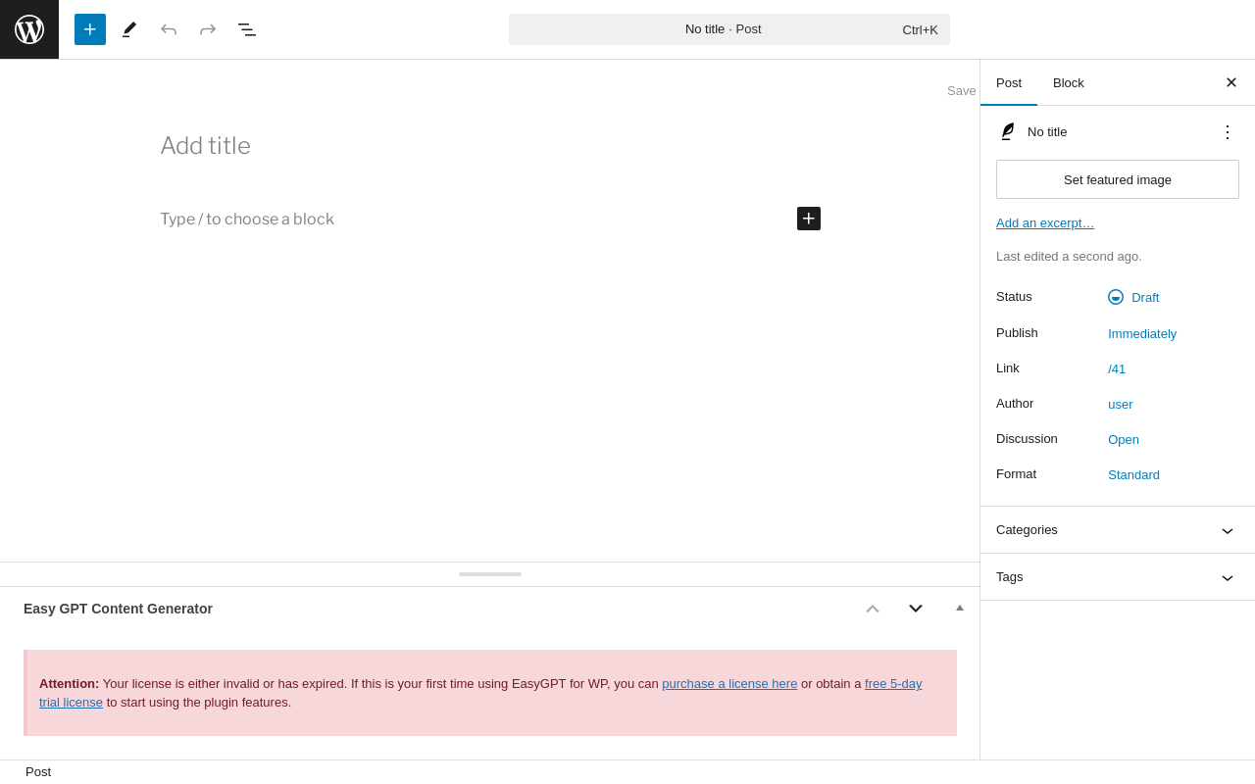Click the Redo arrow
Screen dimensions: 1255x784
(x=208, y=29)
